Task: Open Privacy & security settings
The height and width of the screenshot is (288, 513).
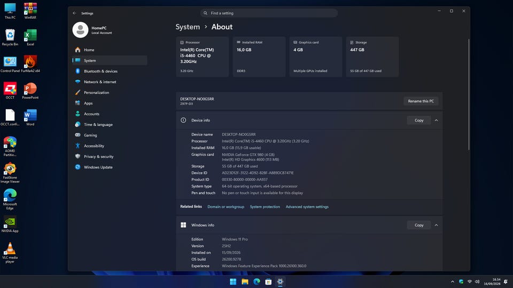Action: (x=110, y=156)
